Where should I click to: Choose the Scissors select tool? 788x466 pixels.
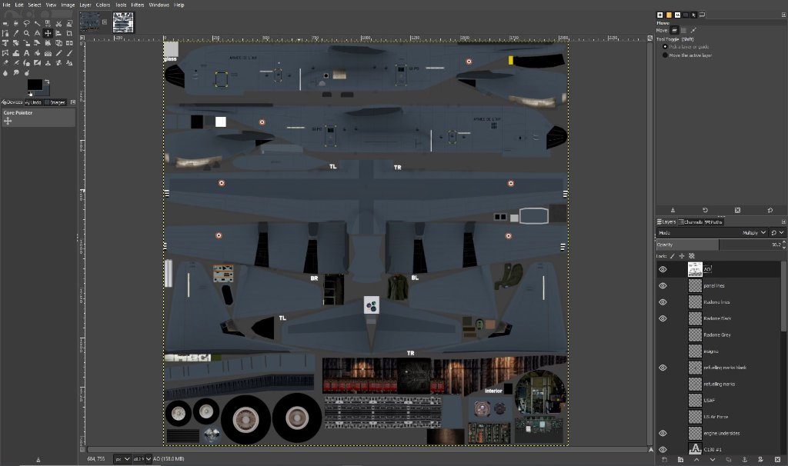click(58, 23)
